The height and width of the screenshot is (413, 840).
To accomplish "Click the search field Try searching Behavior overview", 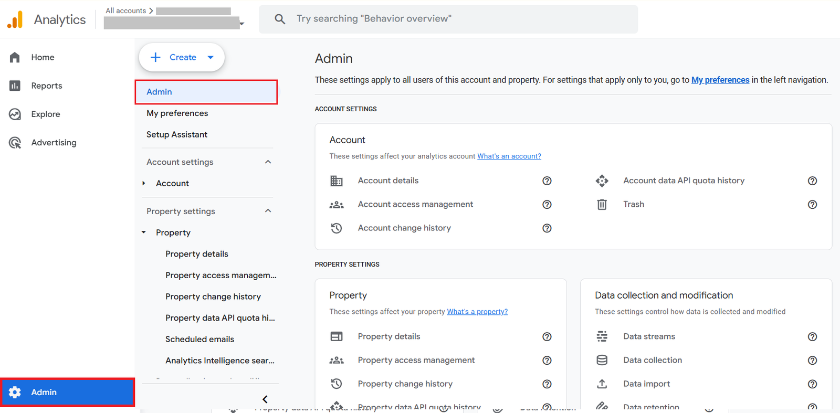I will point(448,19).
